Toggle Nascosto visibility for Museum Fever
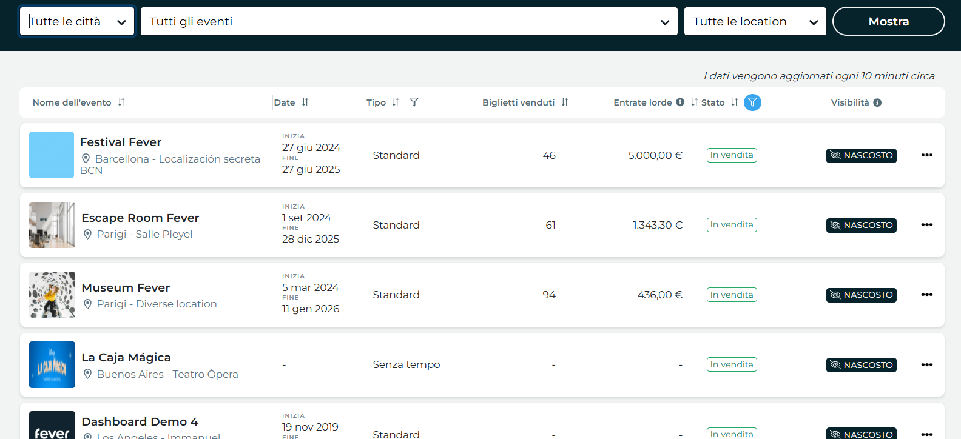Viewport: 961px width, 439px height. coord(862,295)
